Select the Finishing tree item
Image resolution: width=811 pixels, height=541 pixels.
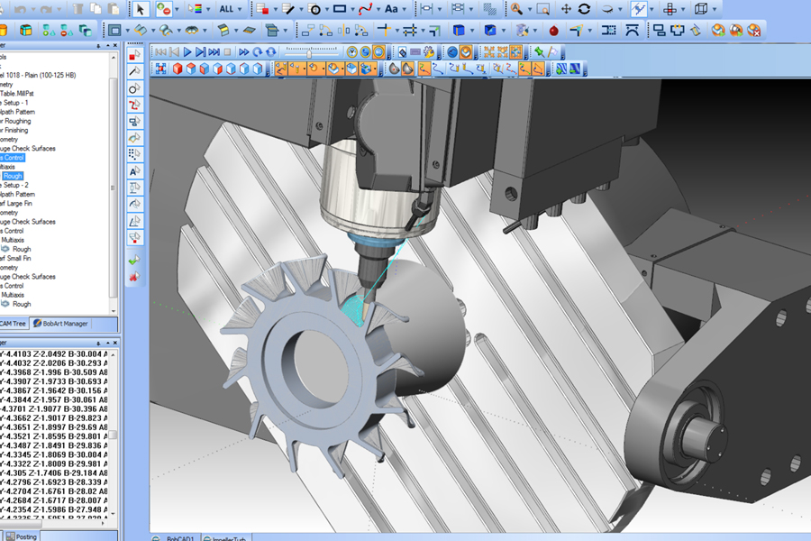coord(14,131)
